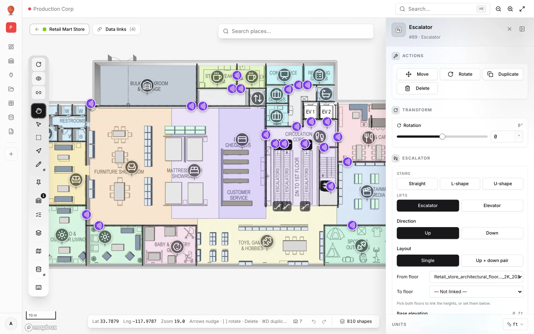
Task: Click the plus add icon in left sidebar
Action: [11, 154]
